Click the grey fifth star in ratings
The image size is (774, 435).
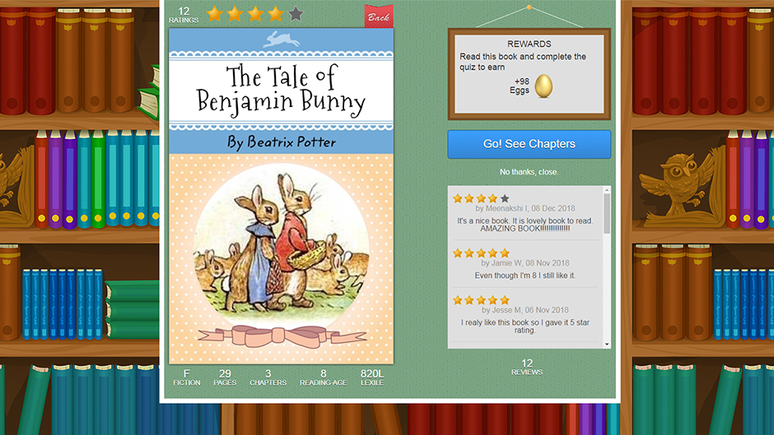tap(296, 14)
